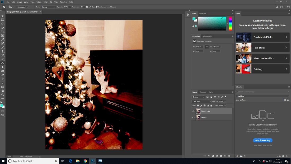The image size is (291, 164).
Task: Select the Move tool
Action: point(3,16)
